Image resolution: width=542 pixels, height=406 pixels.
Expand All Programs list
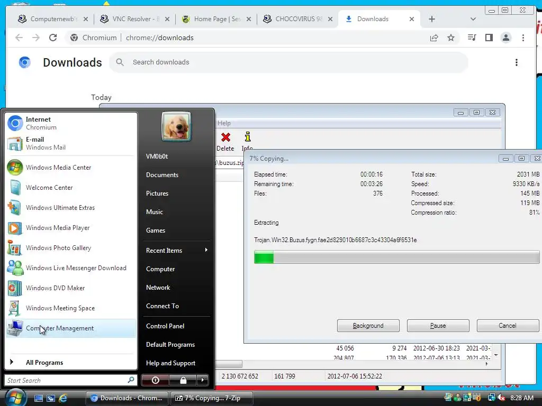(x=71, y=363)
